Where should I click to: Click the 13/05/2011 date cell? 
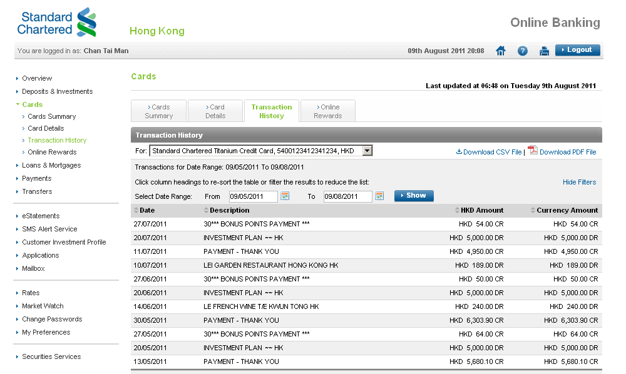150,361
